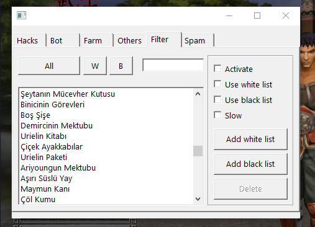Viewport: 315px width, 227px height.
Task: Maximize the tool window
Action: point(257,16)
